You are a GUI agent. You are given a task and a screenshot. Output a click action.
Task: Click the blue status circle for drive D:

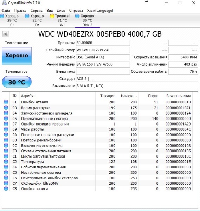pyautogui.click(x=27, y=16)
